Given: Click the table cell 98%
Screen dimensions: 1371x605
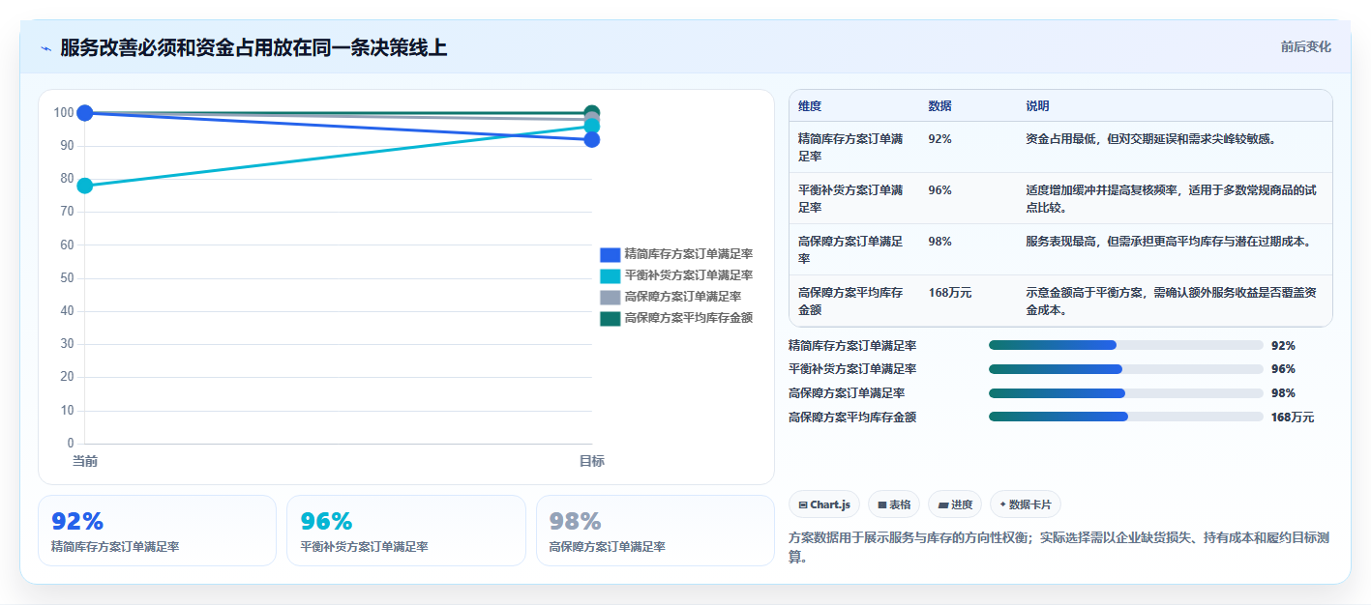Looking at the screenshot, I should [939, 242].
